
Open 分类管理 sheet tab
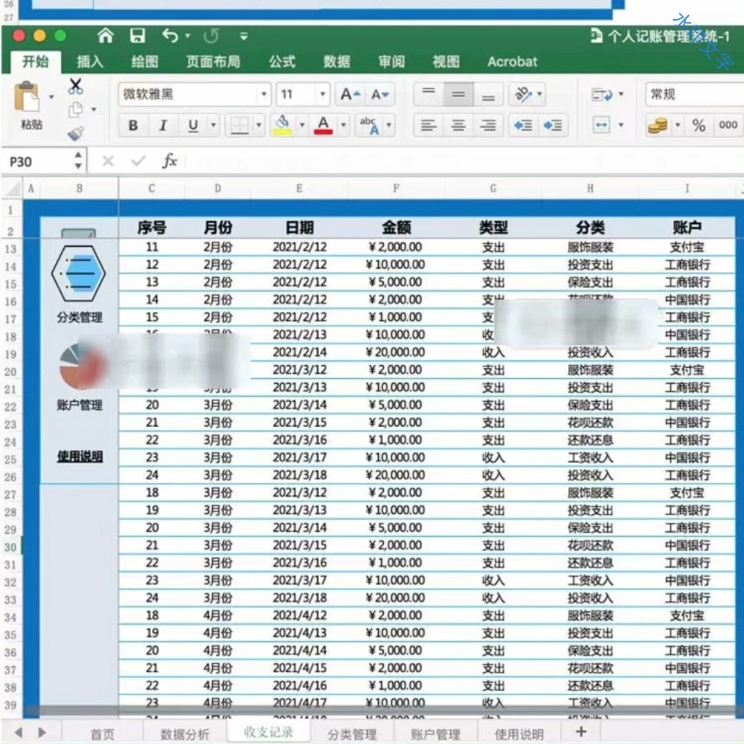pos(352,734)
